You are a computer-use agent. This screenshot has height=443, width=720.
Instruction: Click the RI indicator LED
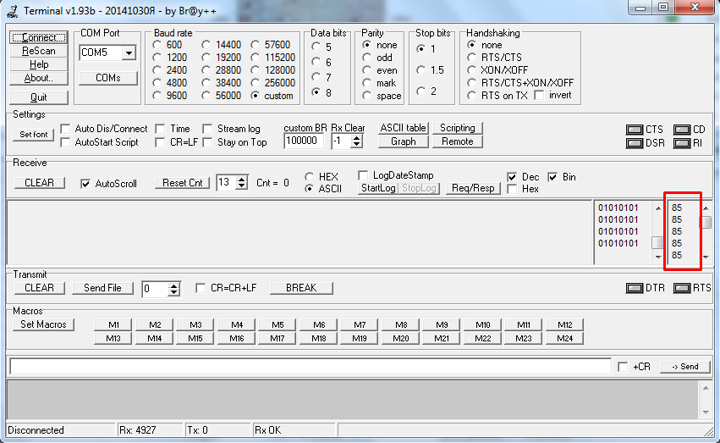682,143
